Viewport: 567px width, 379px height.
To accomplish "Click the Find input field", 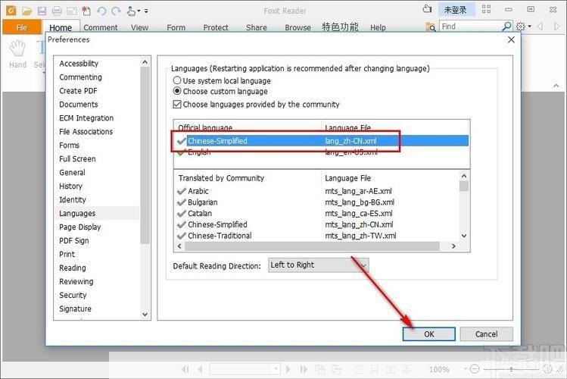I will click(470, 27).
